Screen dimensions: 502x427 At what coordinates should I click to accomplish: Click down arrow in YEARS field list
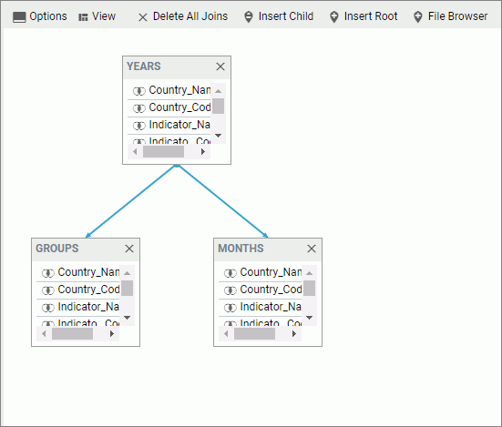click(219, 136)
